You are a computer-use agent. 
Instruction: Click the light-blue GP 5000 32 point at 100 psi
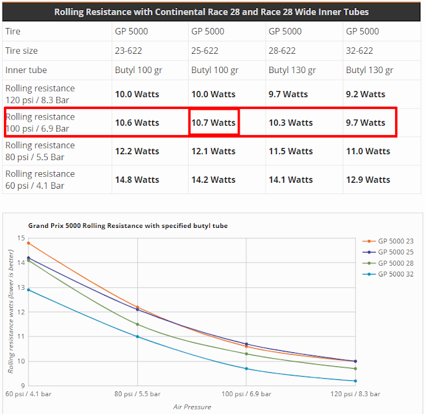[246, 369]
